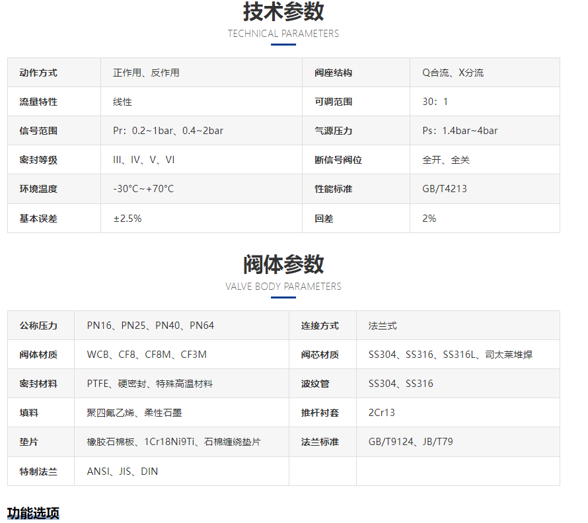The image size is (588, 523).
Task: Click the 阀体参数 section heading
Action: pyautogui.click(x=283, y=264)
